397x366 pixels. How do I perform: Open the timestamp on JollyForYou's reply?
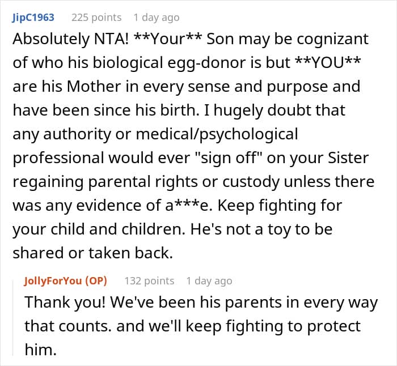click(x=209, y=281)
